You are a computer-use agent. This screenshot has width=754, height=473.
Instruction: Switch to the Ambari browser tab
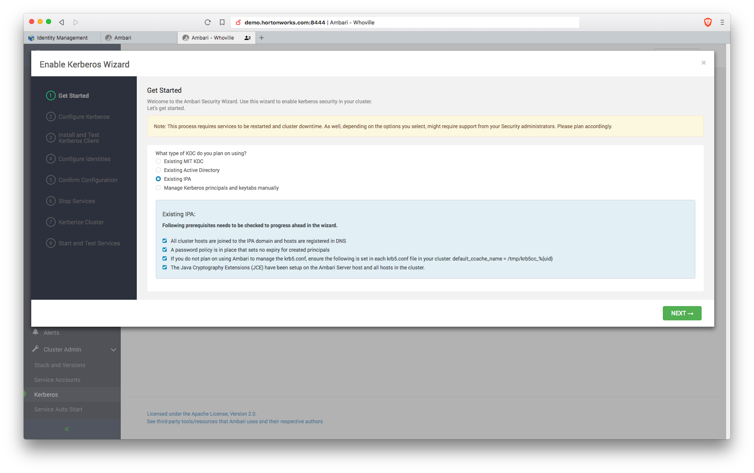[139, 38]
